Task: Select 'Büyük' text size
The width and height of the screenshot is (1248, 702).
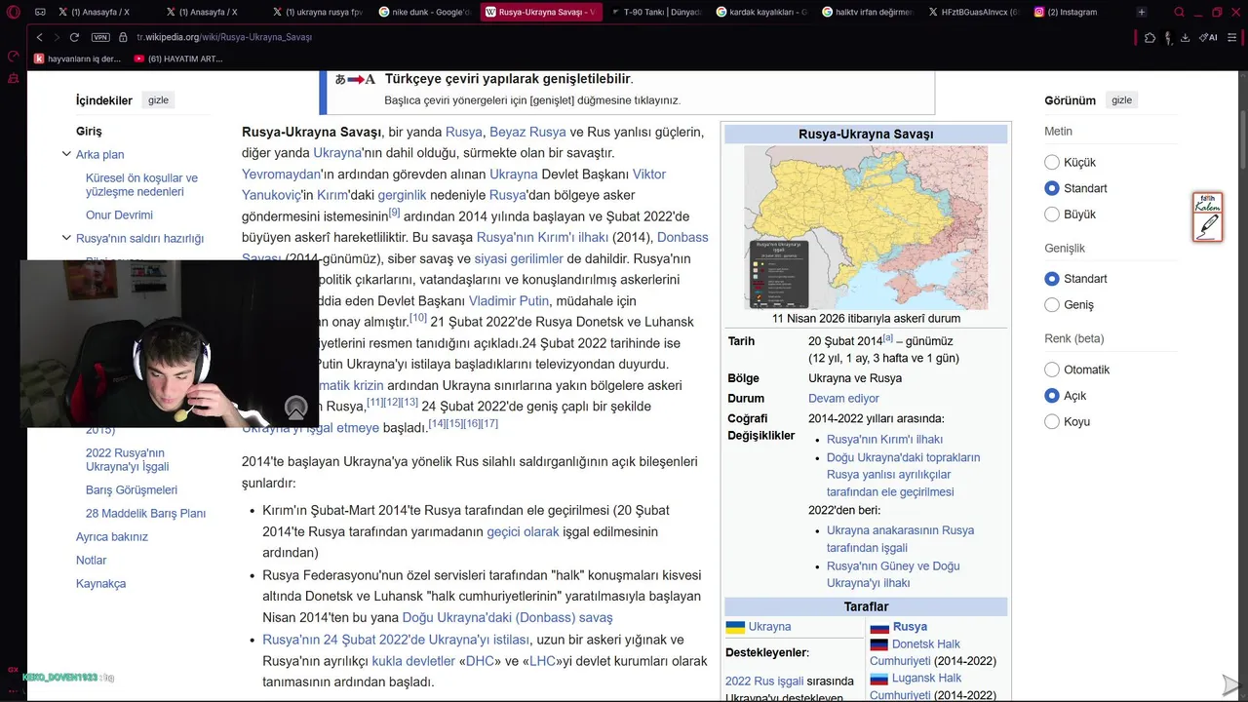Action: [1052, 214]
